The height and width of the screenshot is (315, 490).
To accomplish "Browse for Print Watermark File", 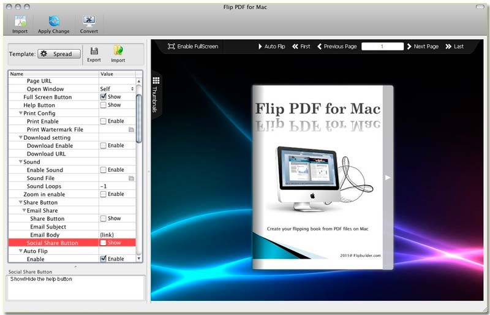I will [132, 129].
